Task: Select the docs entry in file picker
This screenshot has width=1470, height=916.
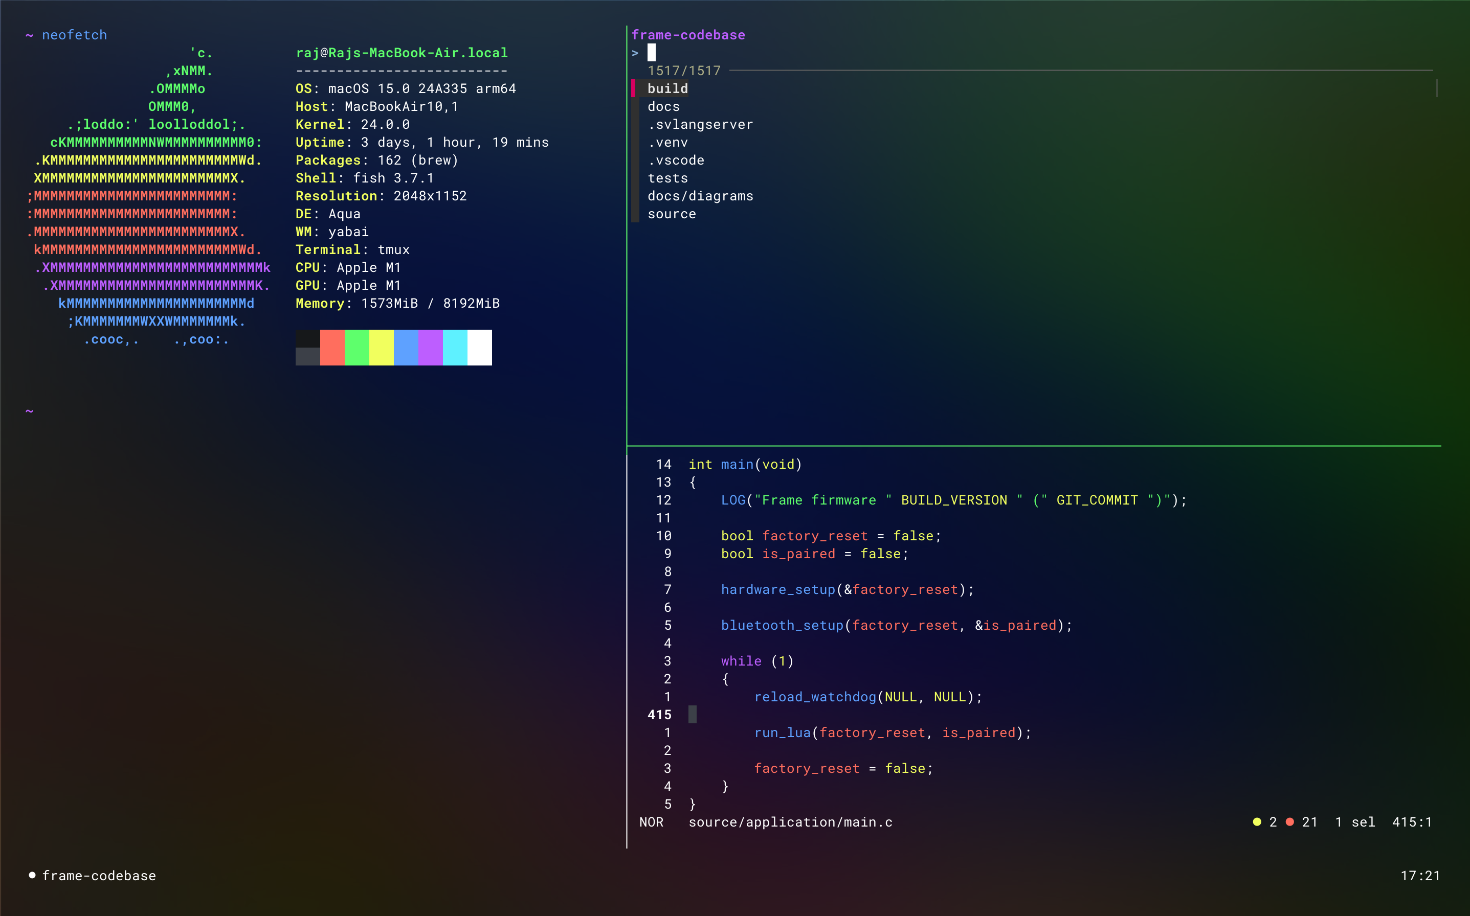Action: click(x=663, y=107)
